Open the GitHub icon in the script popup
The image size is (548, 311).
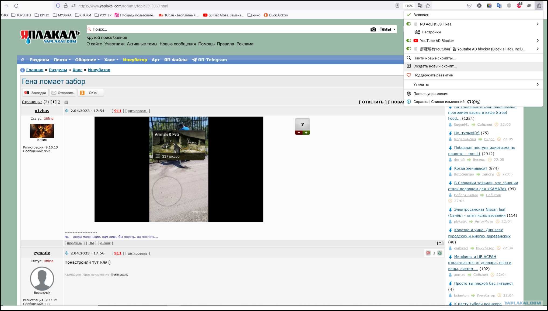tap(469, 102)
